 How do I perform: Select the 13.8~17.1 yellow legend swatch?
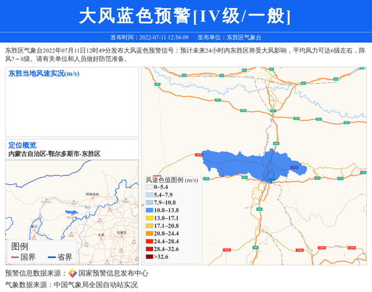pyautogui.click(x=149, y=218)
